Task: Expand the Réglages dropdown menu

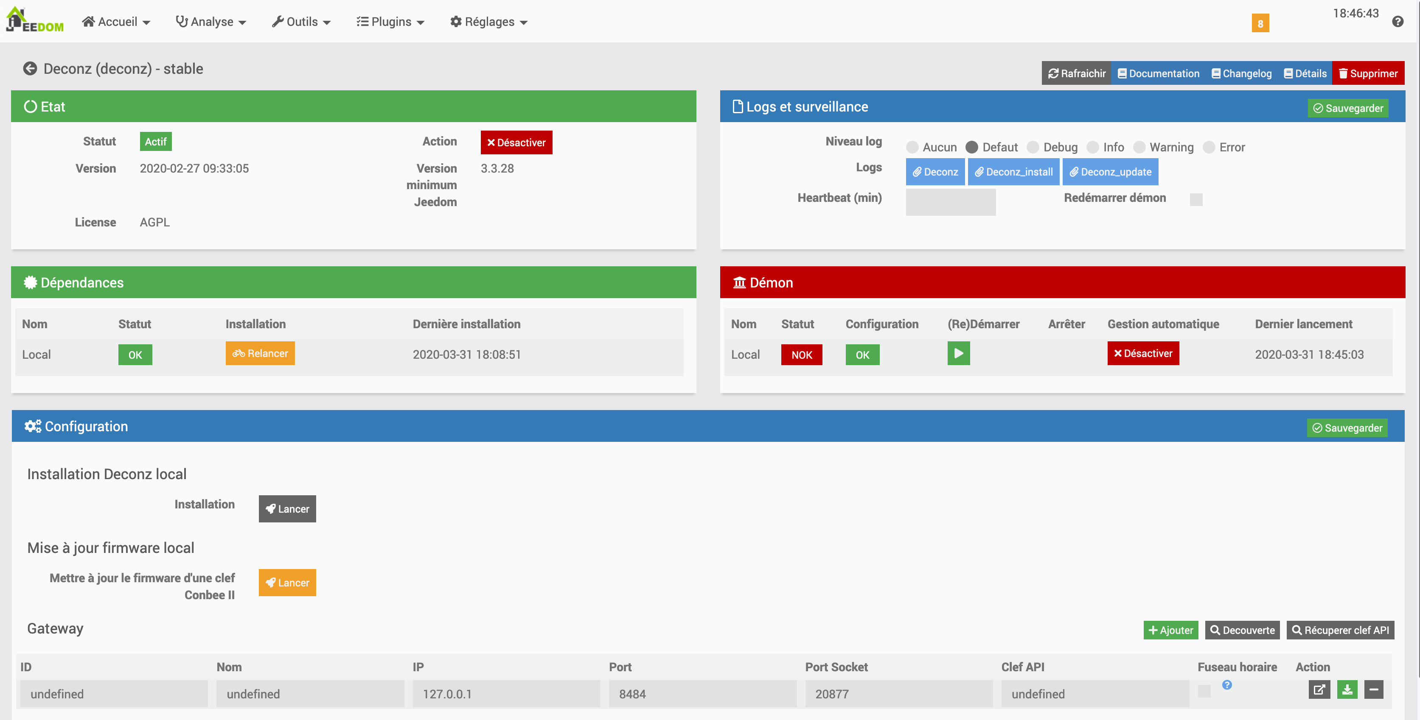Action: tap(489, 22)
